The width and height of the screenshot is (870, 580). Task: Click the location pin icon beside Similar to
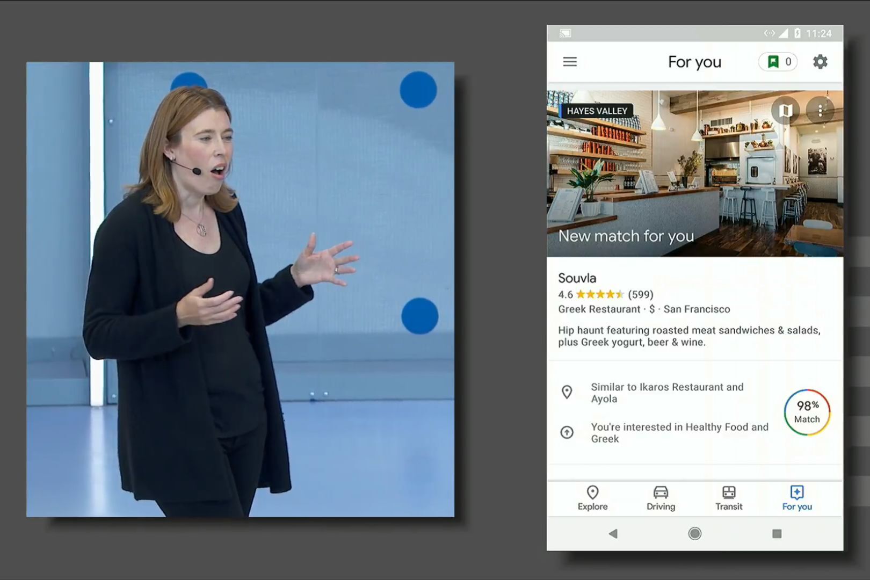tap(567, 393)
